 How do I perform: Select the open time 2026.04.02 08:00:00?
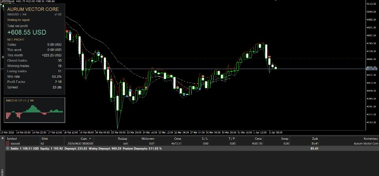point(81,144)
